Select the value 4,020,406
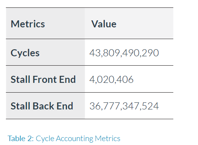Image resolution: width=198 pixels, height=145 pixels. tap(111, 79)
